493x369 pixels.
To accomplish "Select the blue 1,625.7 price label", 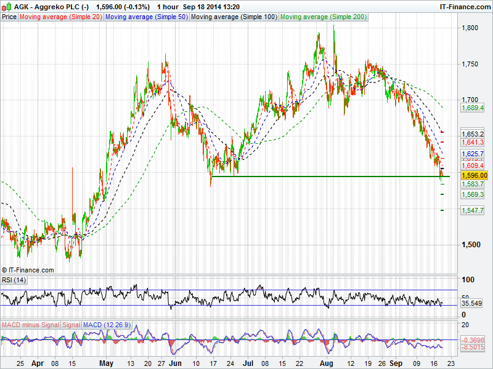I will click(472, 154).
